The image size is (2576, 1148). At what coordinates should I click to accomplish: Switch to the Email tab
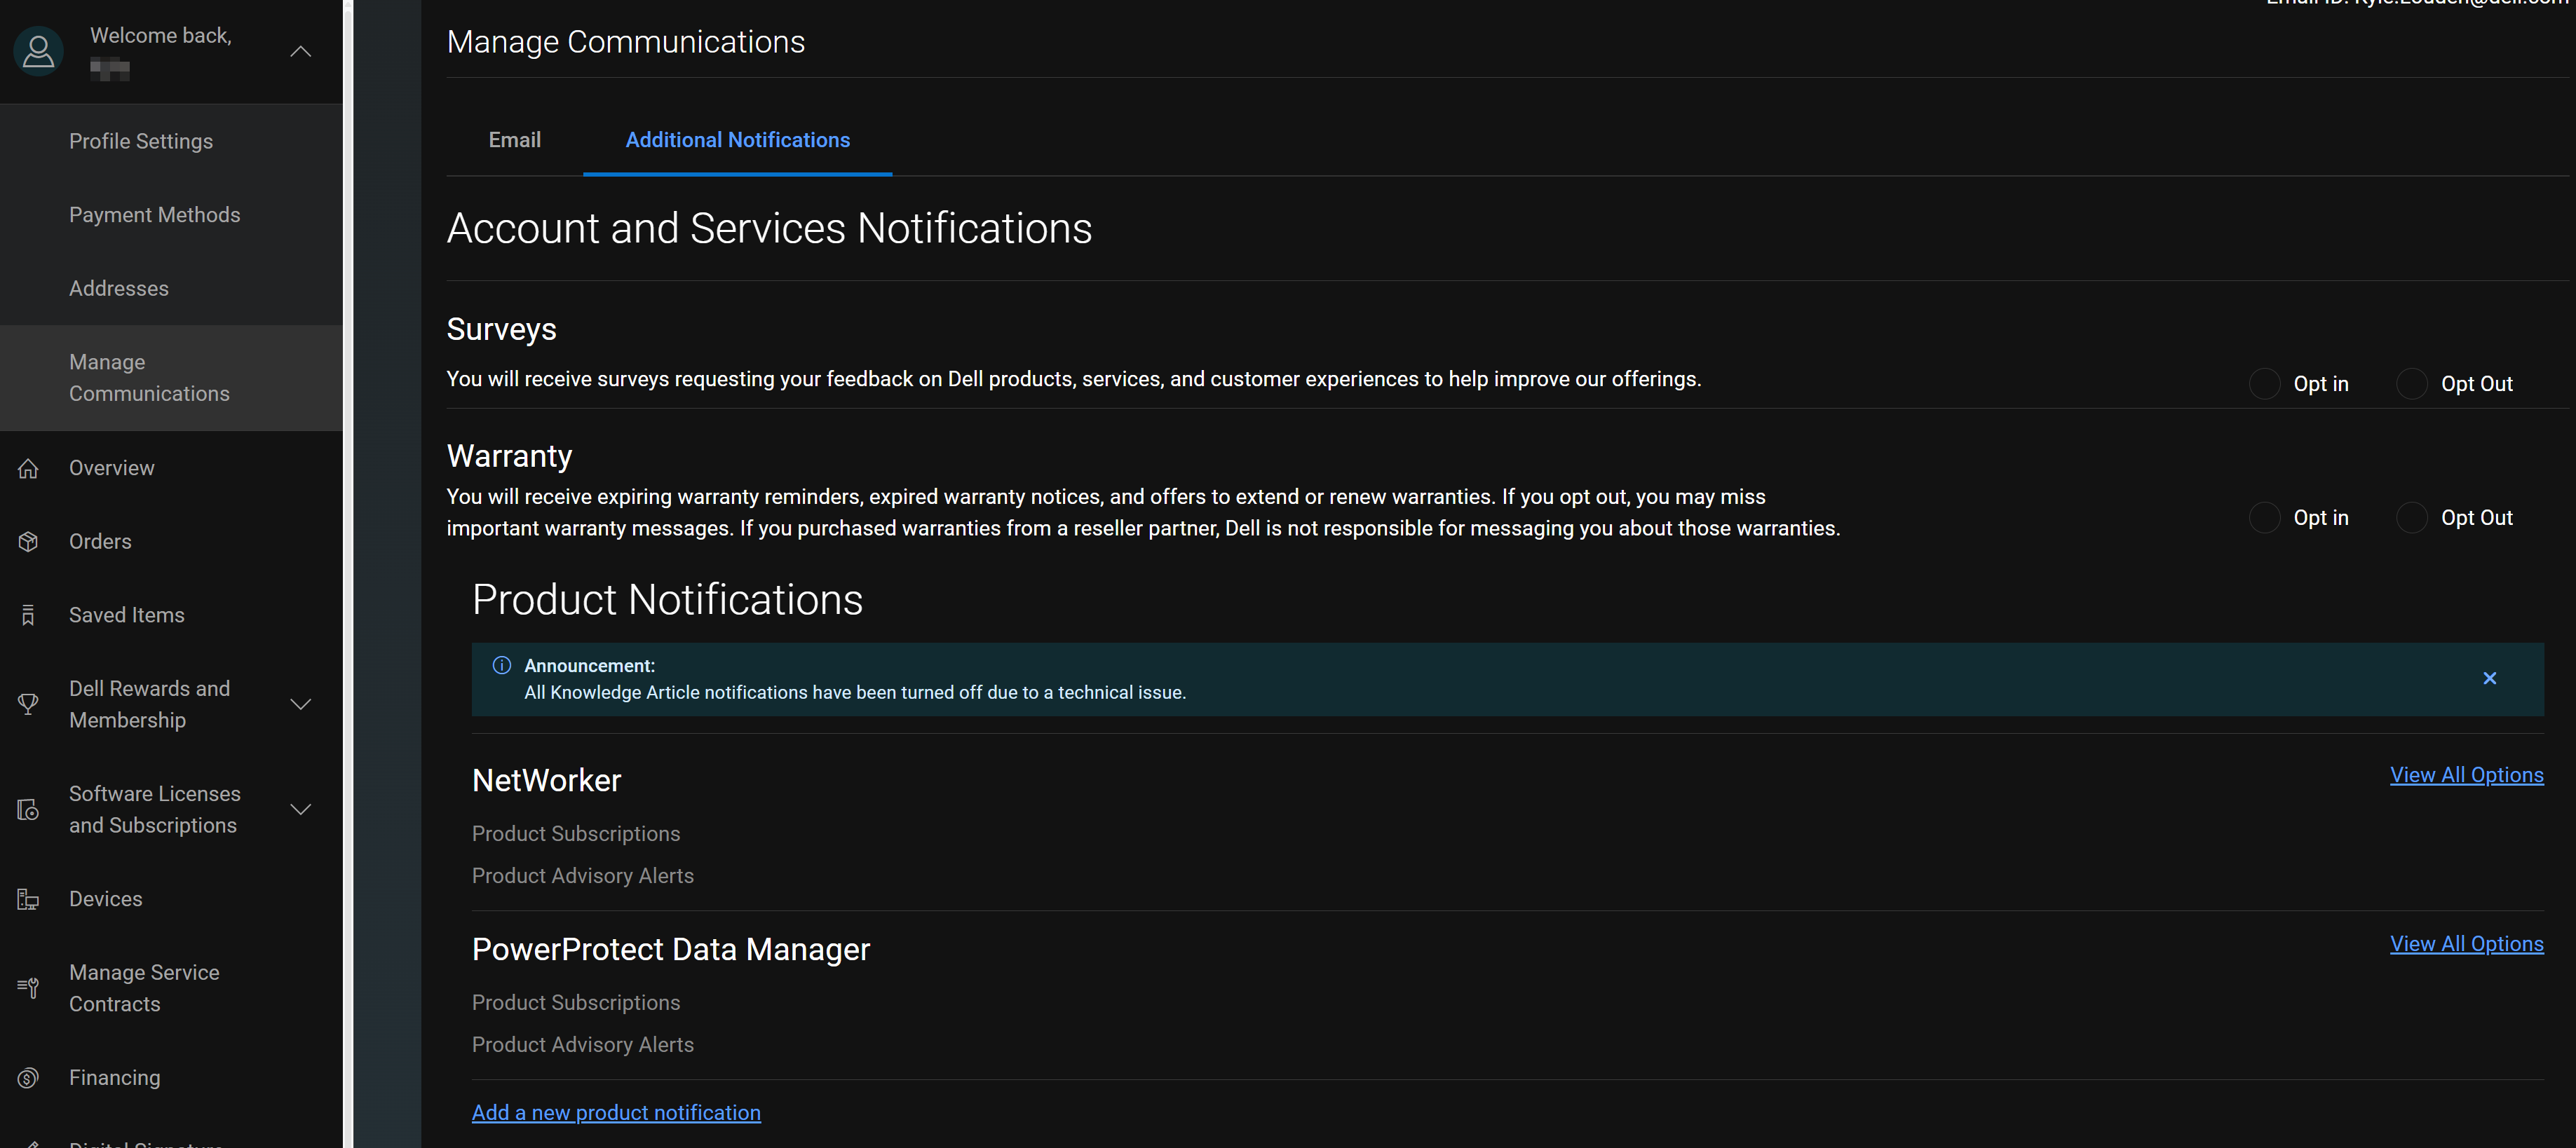pos(514,140)
